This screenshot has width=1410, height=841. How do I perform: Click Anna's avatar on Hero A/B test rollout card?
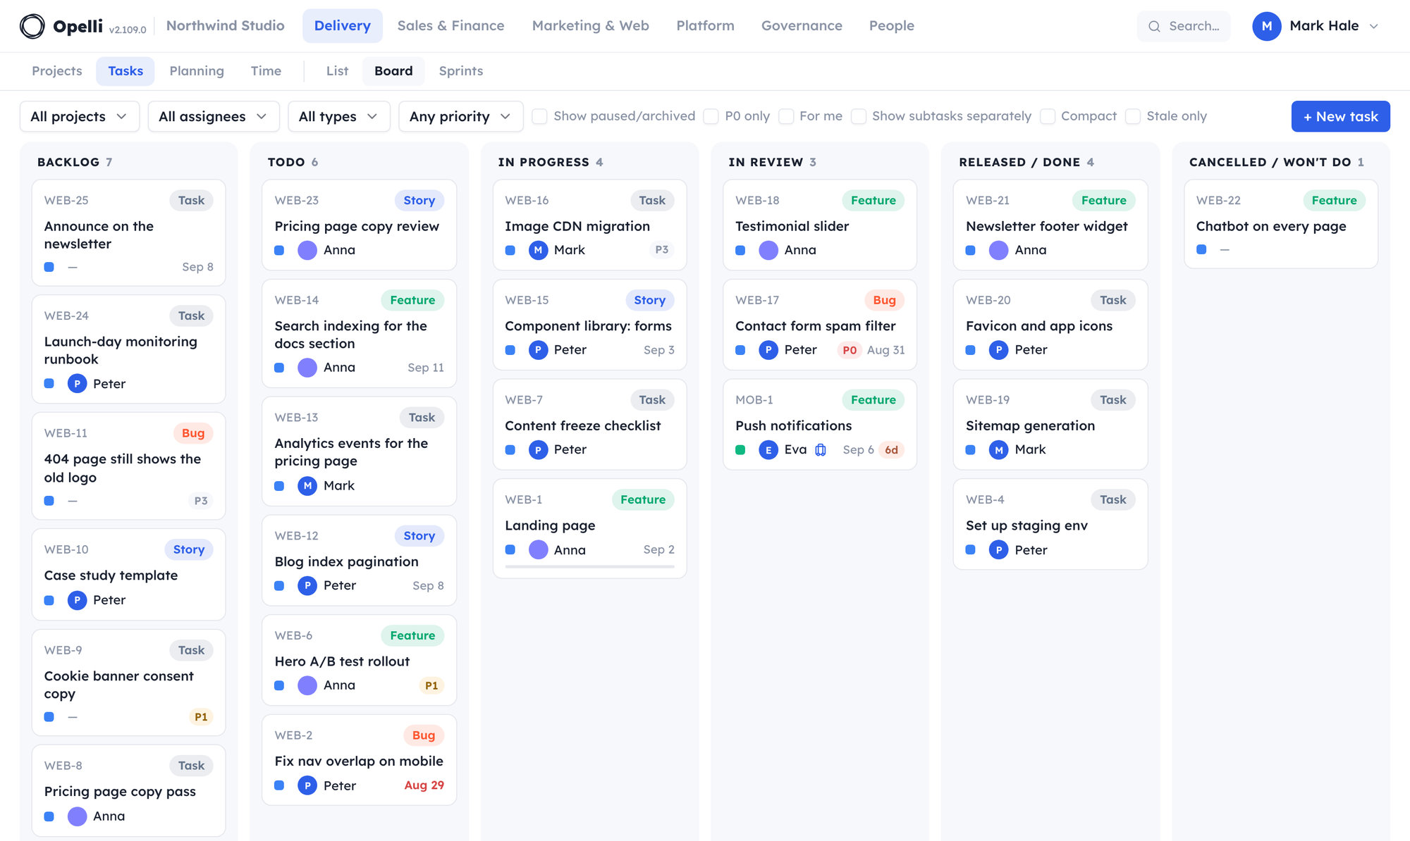(307, 685)
